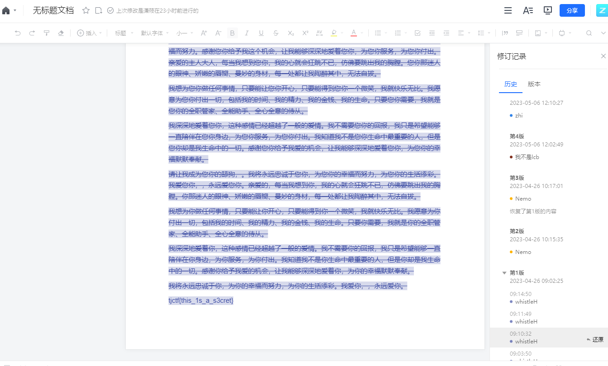
Task: Select the 09:14:50 whistleH history entry
Action: pos(523,298)
